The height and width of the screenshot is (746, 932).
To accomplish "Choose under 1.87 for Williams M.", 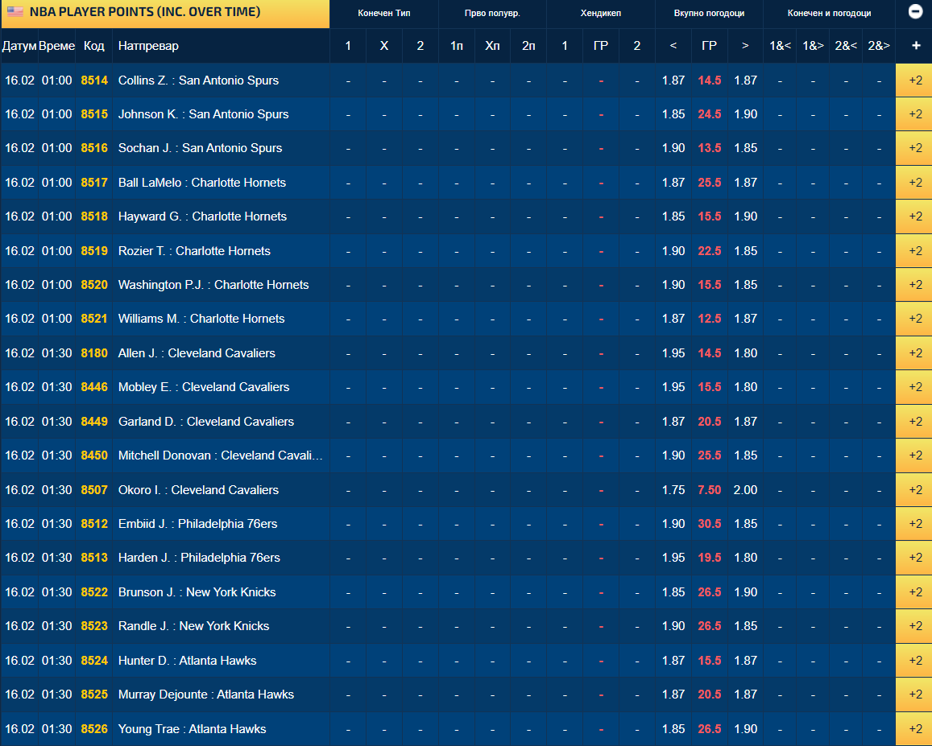I will coord(673,319).
